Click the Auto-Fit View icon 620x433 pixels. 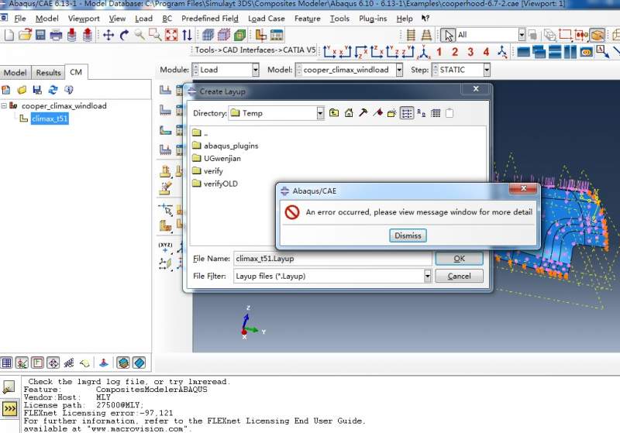tap(171, 35)
